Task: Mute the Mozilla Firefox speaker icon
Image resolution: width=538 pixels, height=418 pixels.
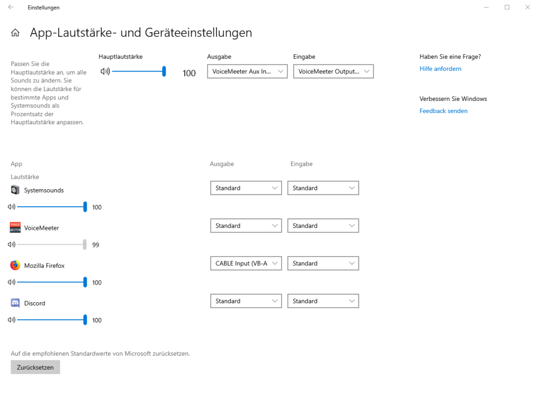Action: pos(12,282)
